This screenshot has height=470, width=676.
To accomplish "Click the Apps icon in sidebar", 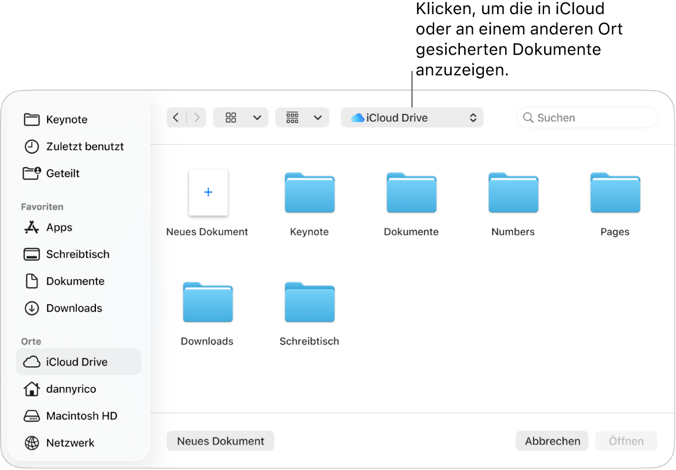I will pos(31,227).
